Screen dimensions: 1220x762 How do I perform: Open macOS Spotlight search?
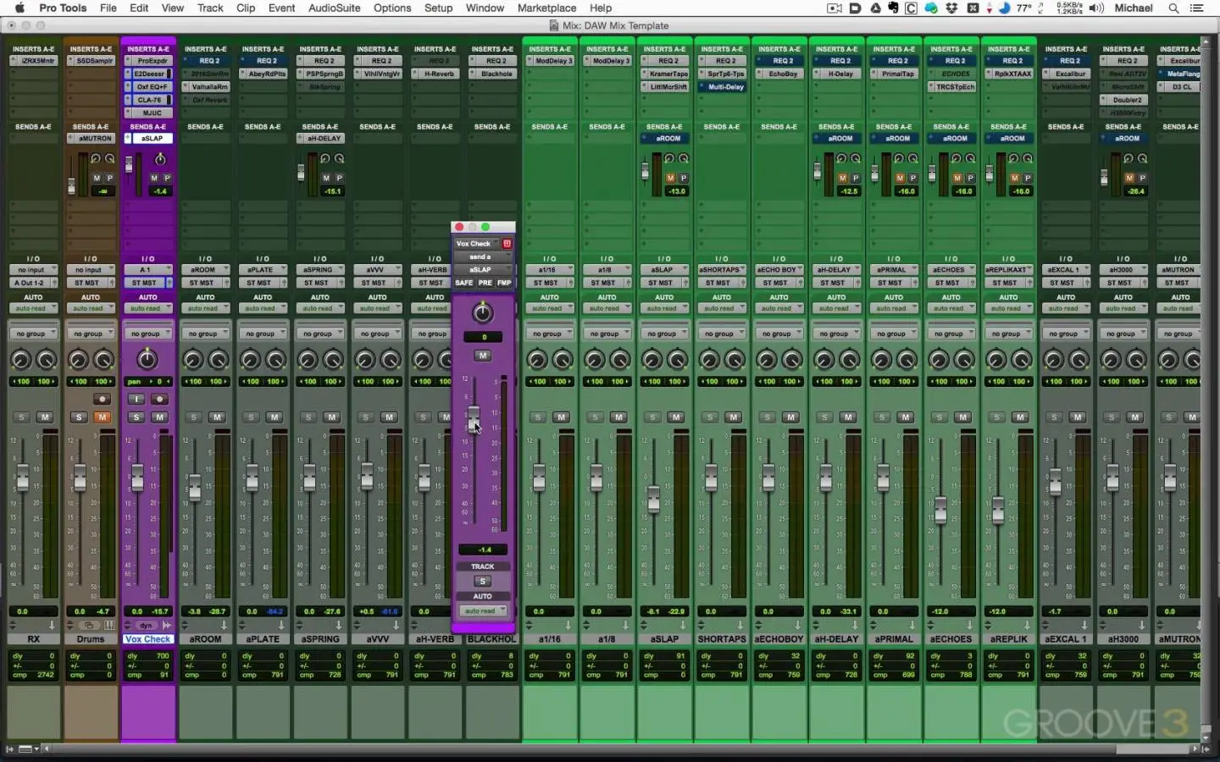click(1173, 8)
